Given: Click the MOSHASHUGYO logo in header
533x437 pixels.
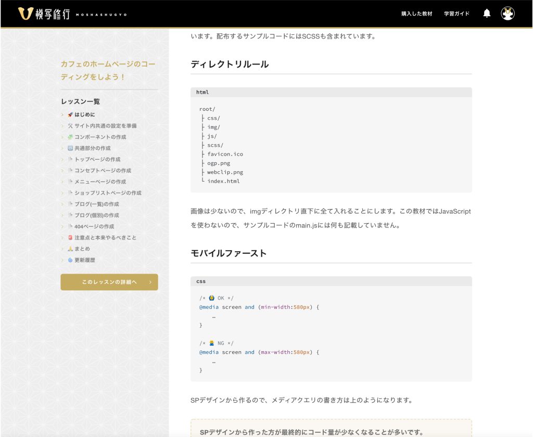Looking at the screenshot, I should coord(72,14).
